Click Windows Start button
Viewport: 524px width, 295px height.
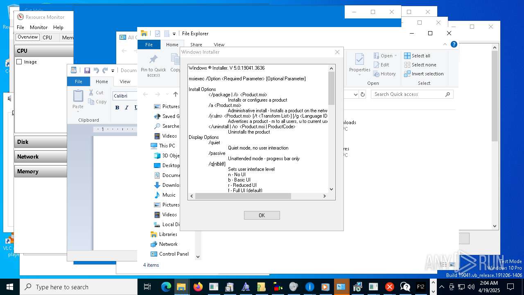click(10, 287)
